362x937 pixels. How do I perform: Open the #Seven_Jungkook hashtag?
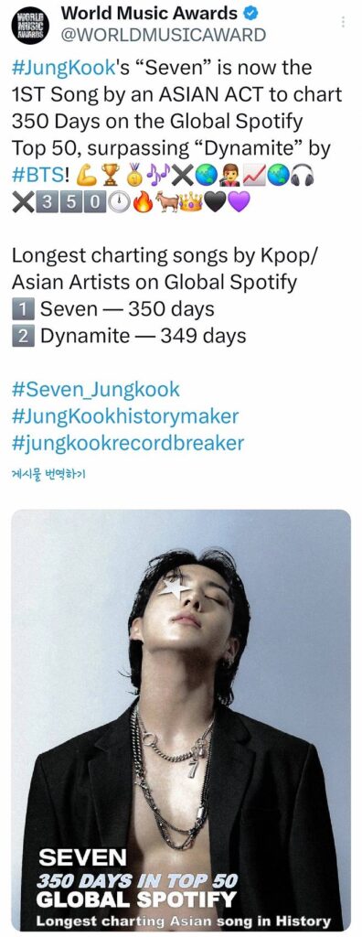point(96,390)
